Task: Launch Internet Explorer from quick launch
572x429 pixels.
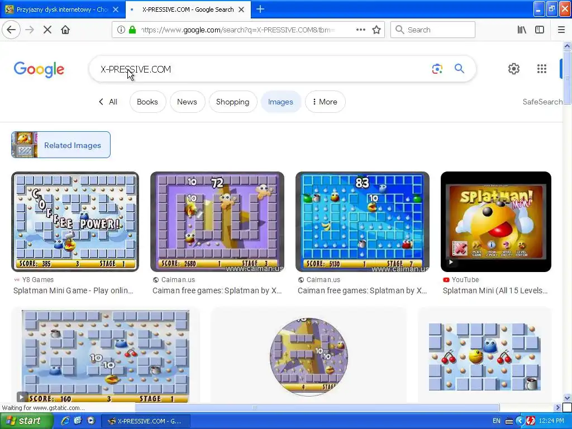Action: [x=65, y=421]
